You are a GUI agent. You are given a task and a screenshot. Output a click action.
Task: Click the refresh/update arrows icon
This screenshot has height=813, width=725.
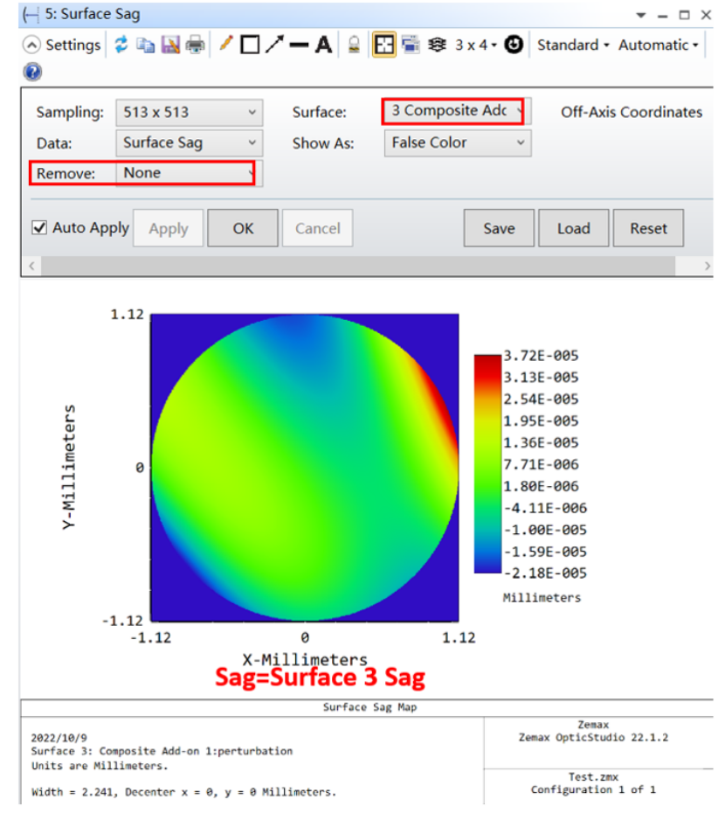(121, 45)
